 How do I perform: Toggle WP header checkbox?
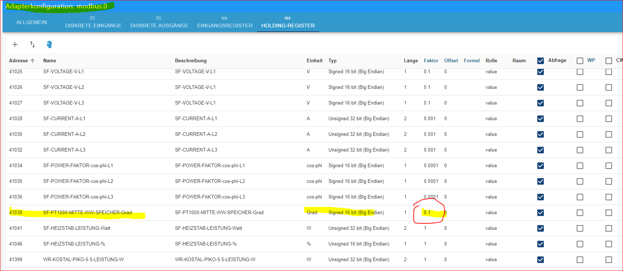click(580, 61)
